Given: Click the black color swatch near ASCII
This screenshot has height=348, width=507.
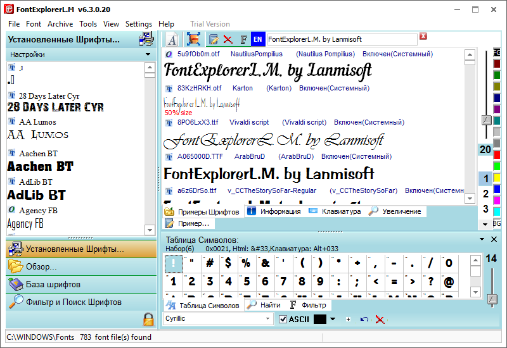Looking at the screenshot, I should click(x=320, y=320).
